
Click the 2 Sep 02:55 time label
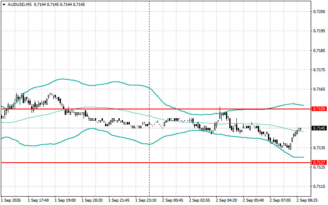point(199,200)
